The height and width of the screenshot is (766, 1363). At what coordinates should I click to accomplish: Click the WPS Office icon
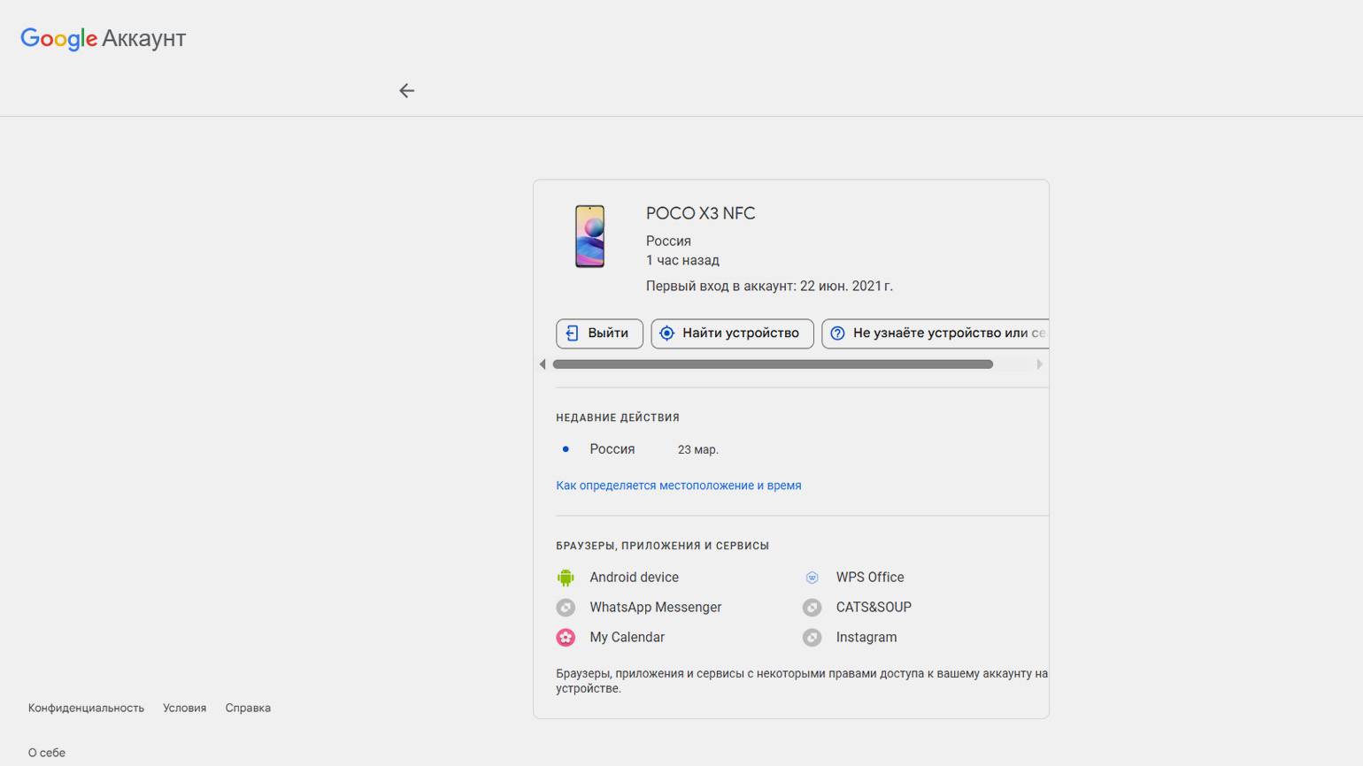812,578
